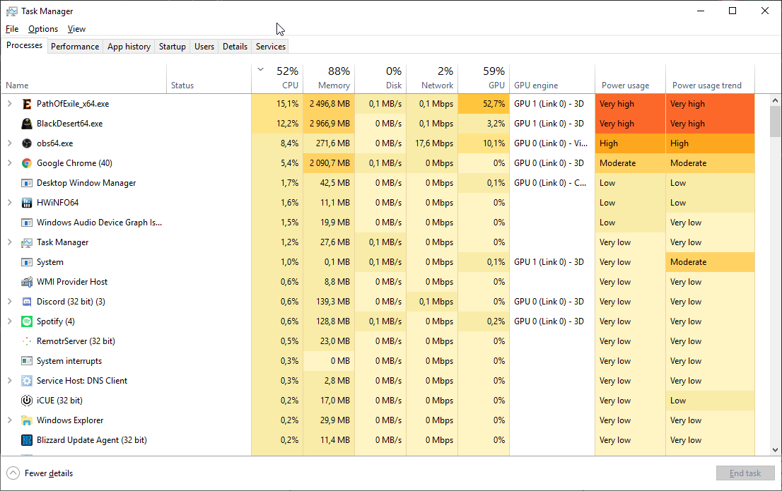
Task: Expand the Spotify process group
Action: [x=9, y=321]
